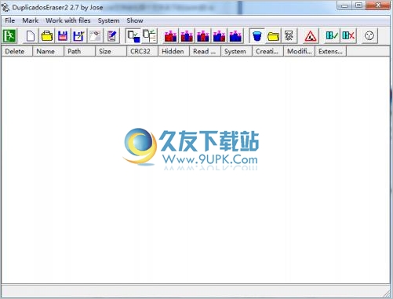
Task: Click the green exit-door toolbar icon
Action: (x=9, y=36)
